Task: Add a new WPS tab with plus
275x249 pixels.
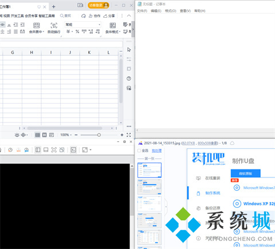Action: tap(54, 7)
